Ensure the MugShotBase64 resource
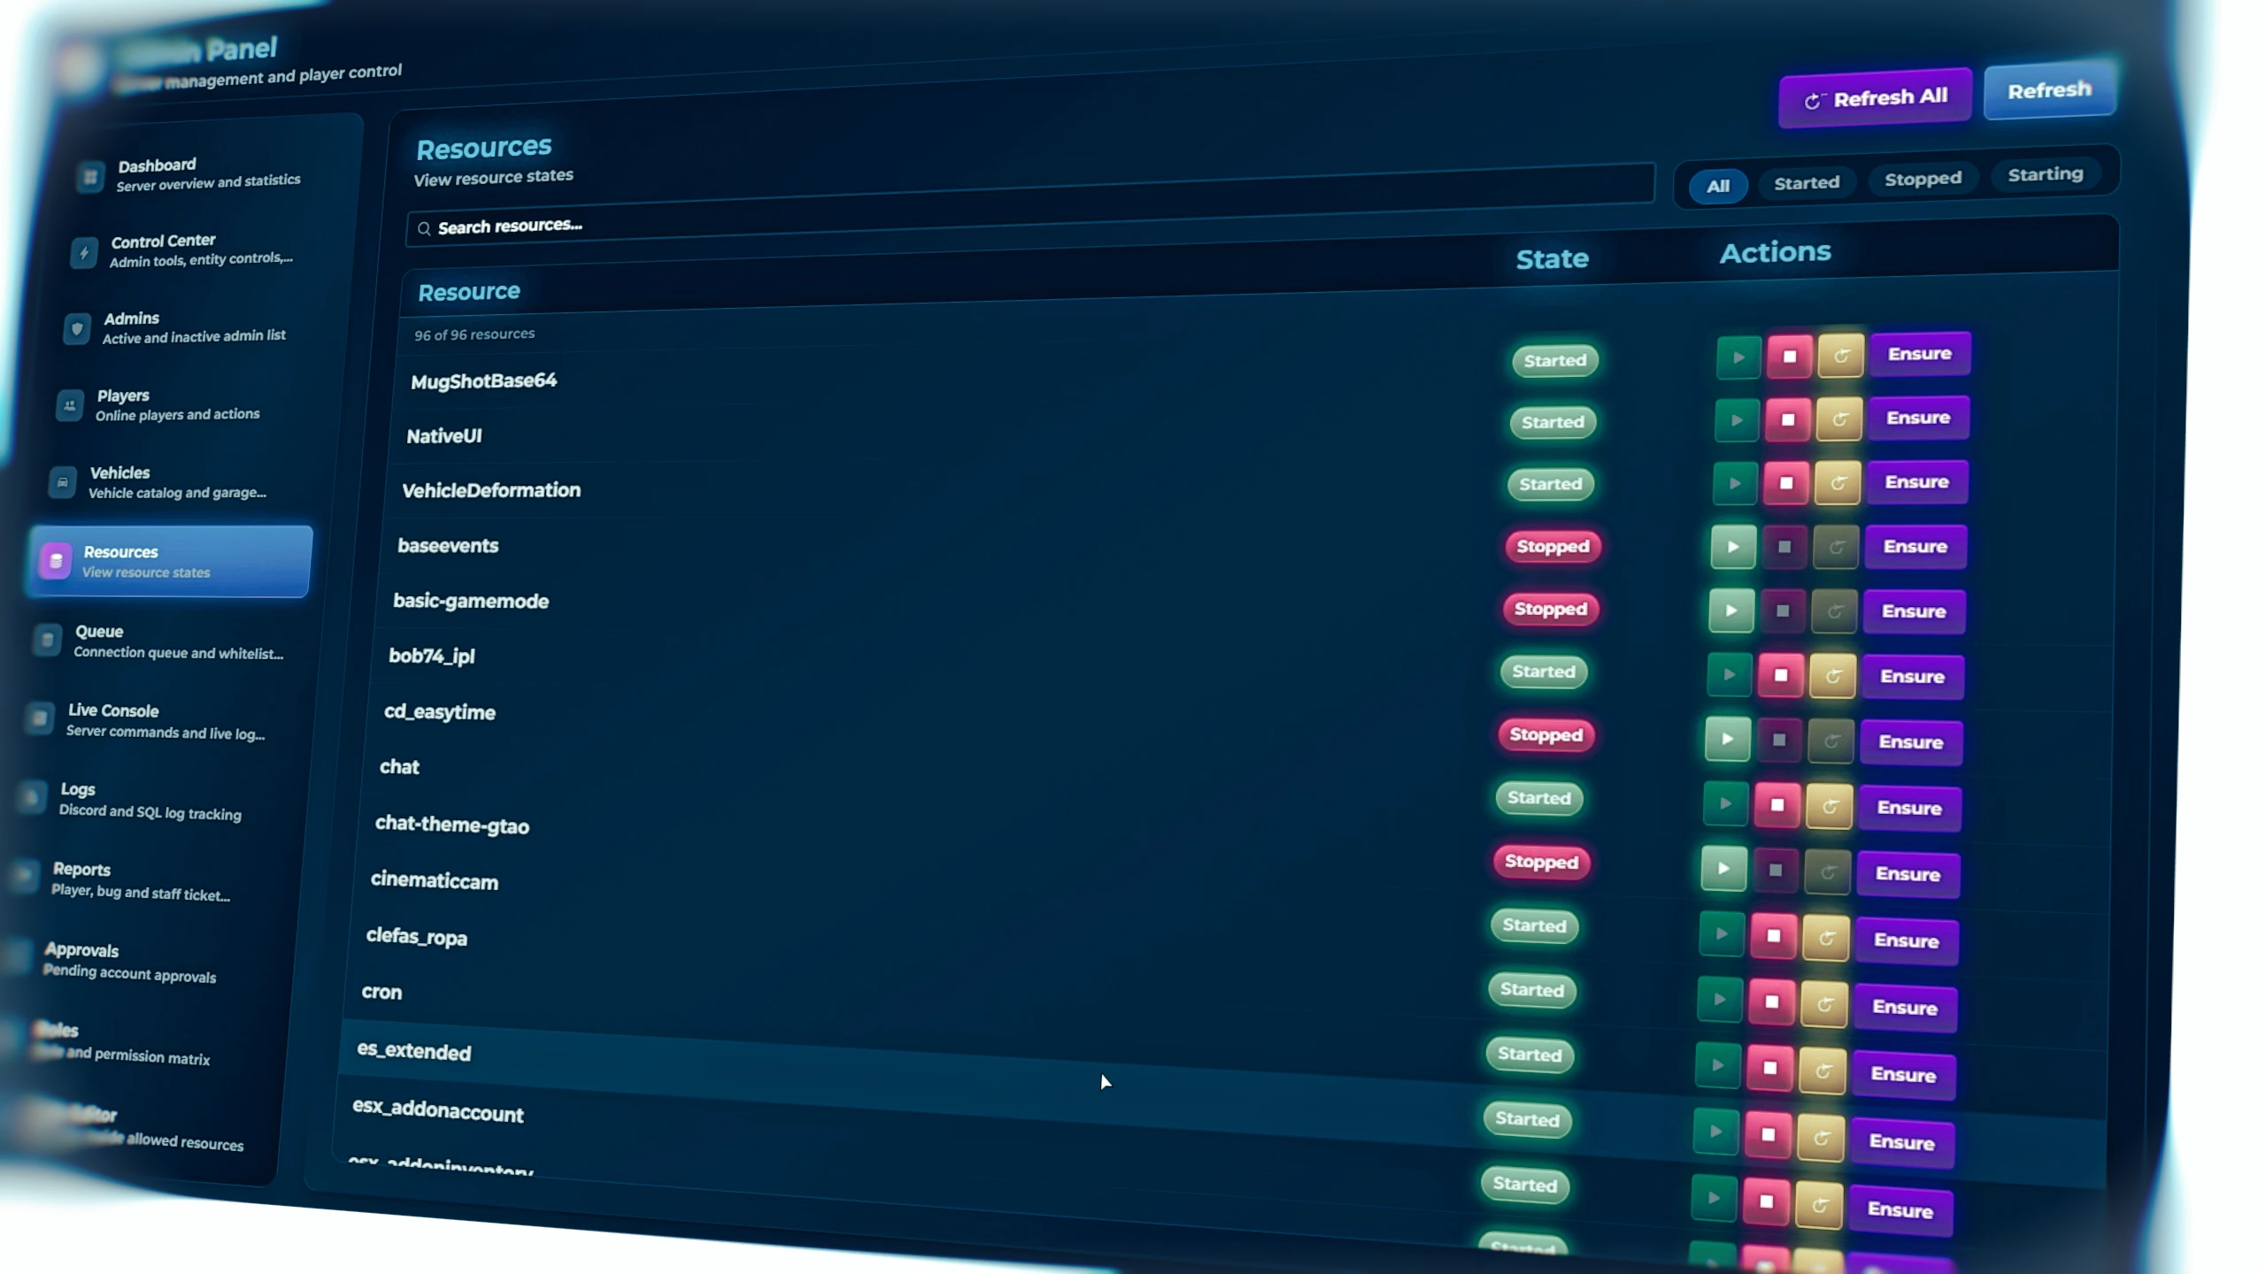 (1920, 354)
